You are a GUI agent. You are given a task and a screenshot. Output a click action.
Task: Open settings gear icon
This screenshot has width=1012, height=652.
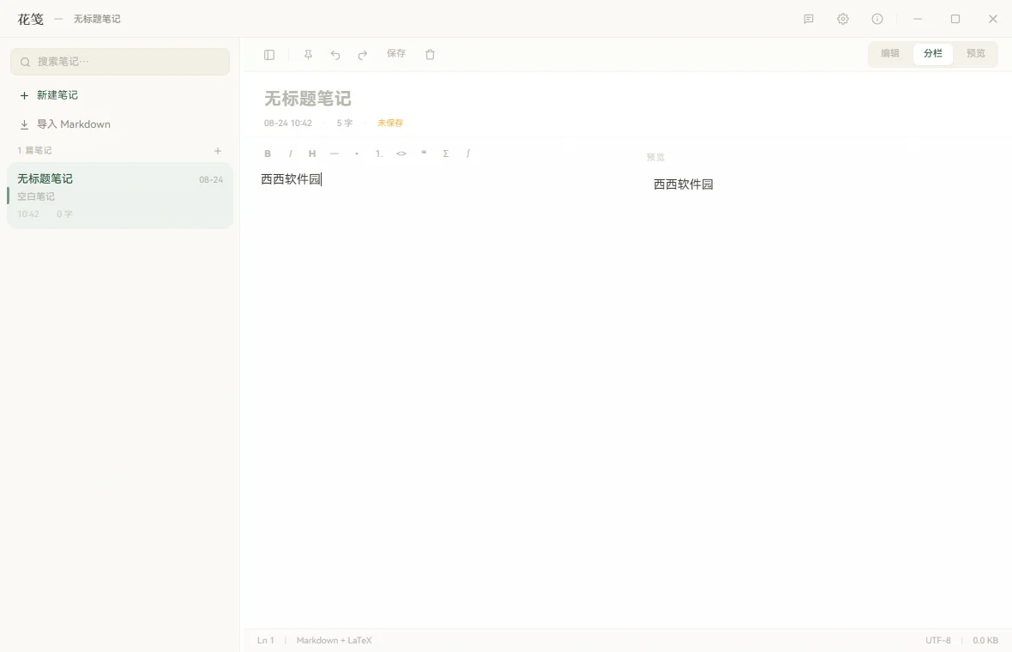coord(843,19)
